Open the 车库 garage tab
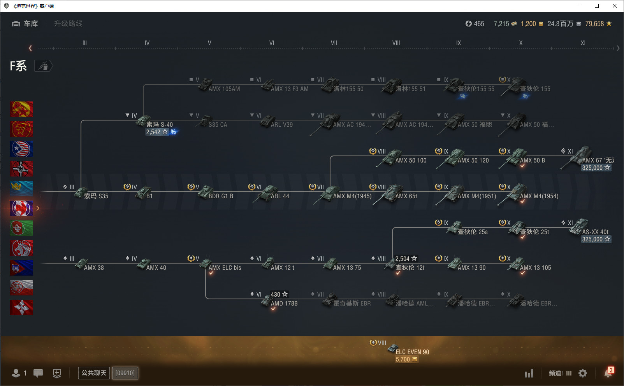Screen dimensions: 624x386 point(25,24)
